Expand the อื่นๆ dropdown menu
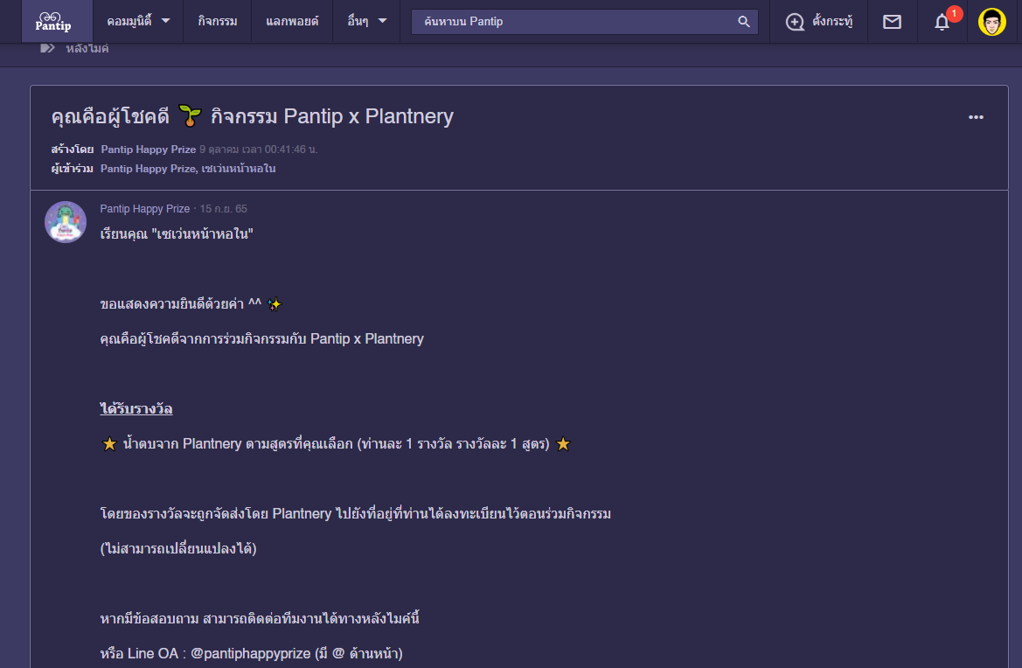The height and width of the screenshot is (668, 1022). point(366,22)
